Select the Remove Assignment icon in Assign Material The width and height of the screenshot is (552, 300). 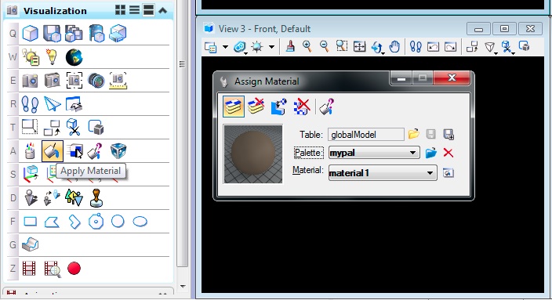(256, 107)
